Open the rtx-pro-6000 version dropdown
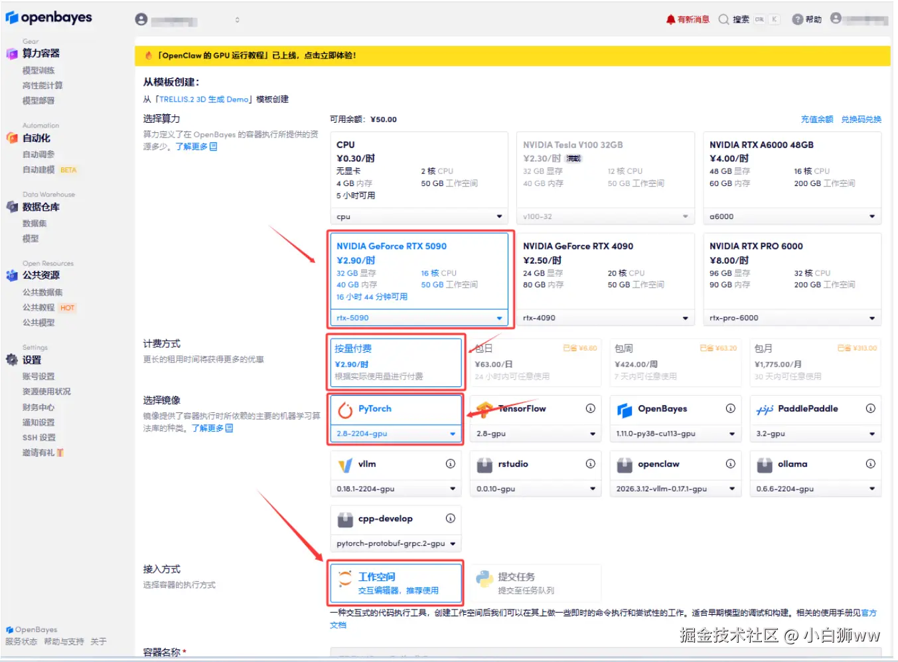Viewport: 898px width, 662px height. pyautogui.click(x=792, y=317)
